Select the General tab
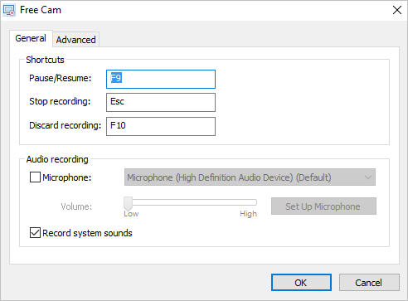 click(31, 38)
